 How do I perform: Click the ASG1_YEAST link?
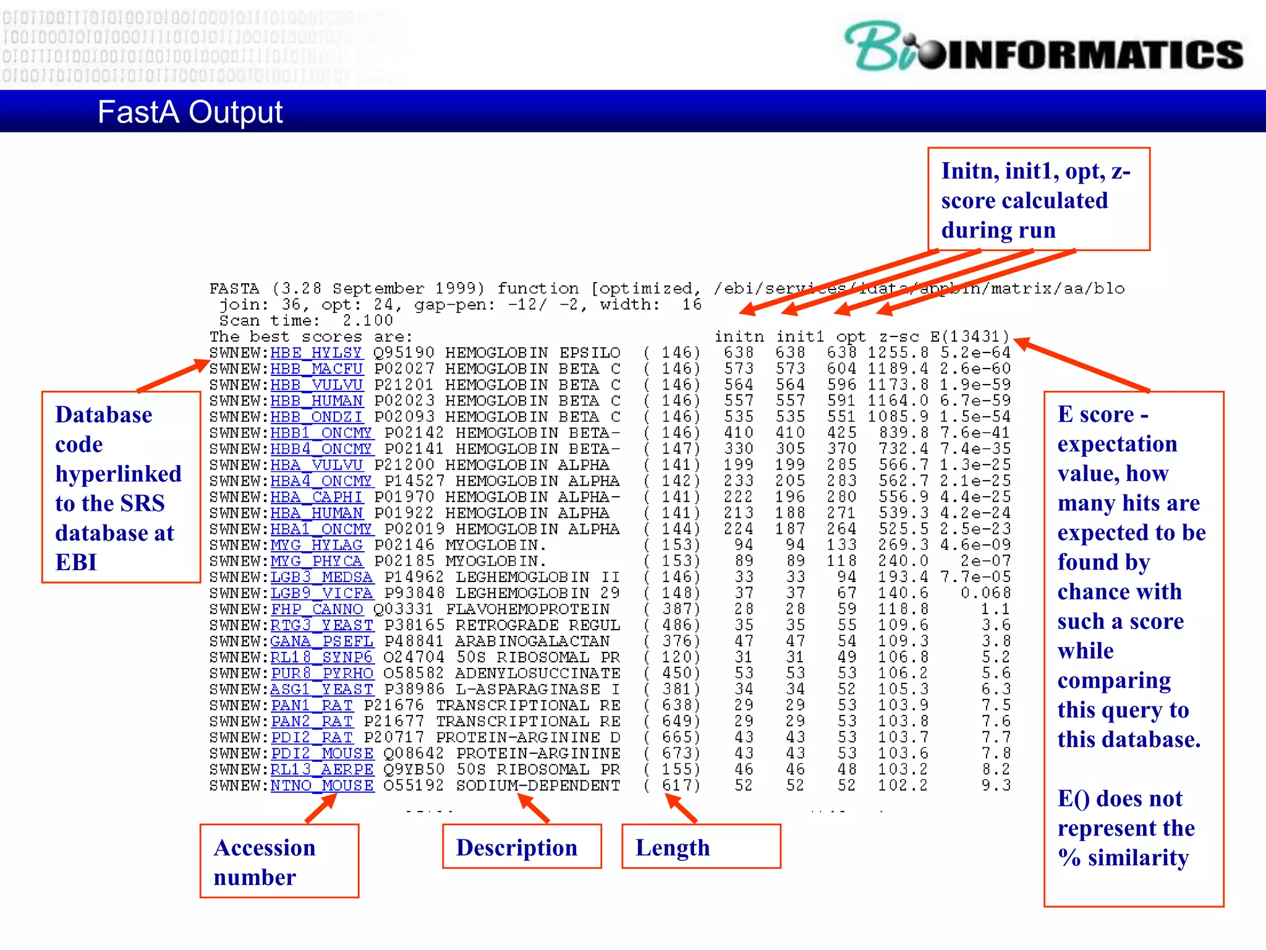coord(321,690)
